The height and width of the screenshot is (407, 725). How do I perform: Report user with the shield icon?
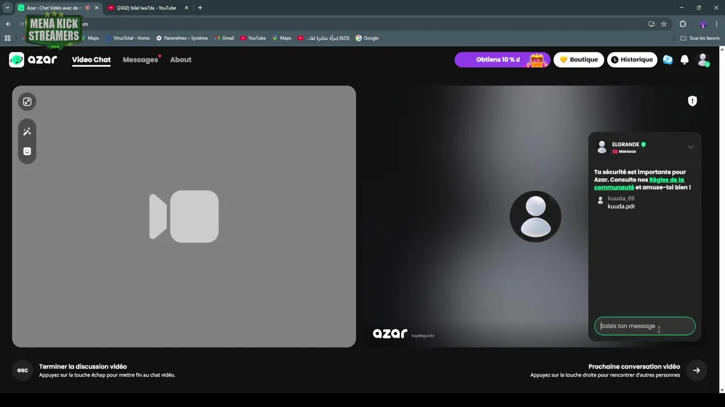pos(692,101)
